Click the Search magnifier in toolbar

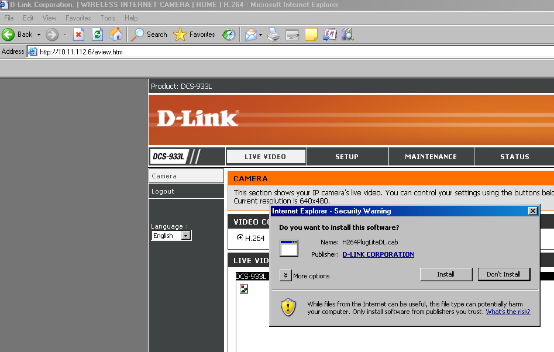[x=137, y=34]
